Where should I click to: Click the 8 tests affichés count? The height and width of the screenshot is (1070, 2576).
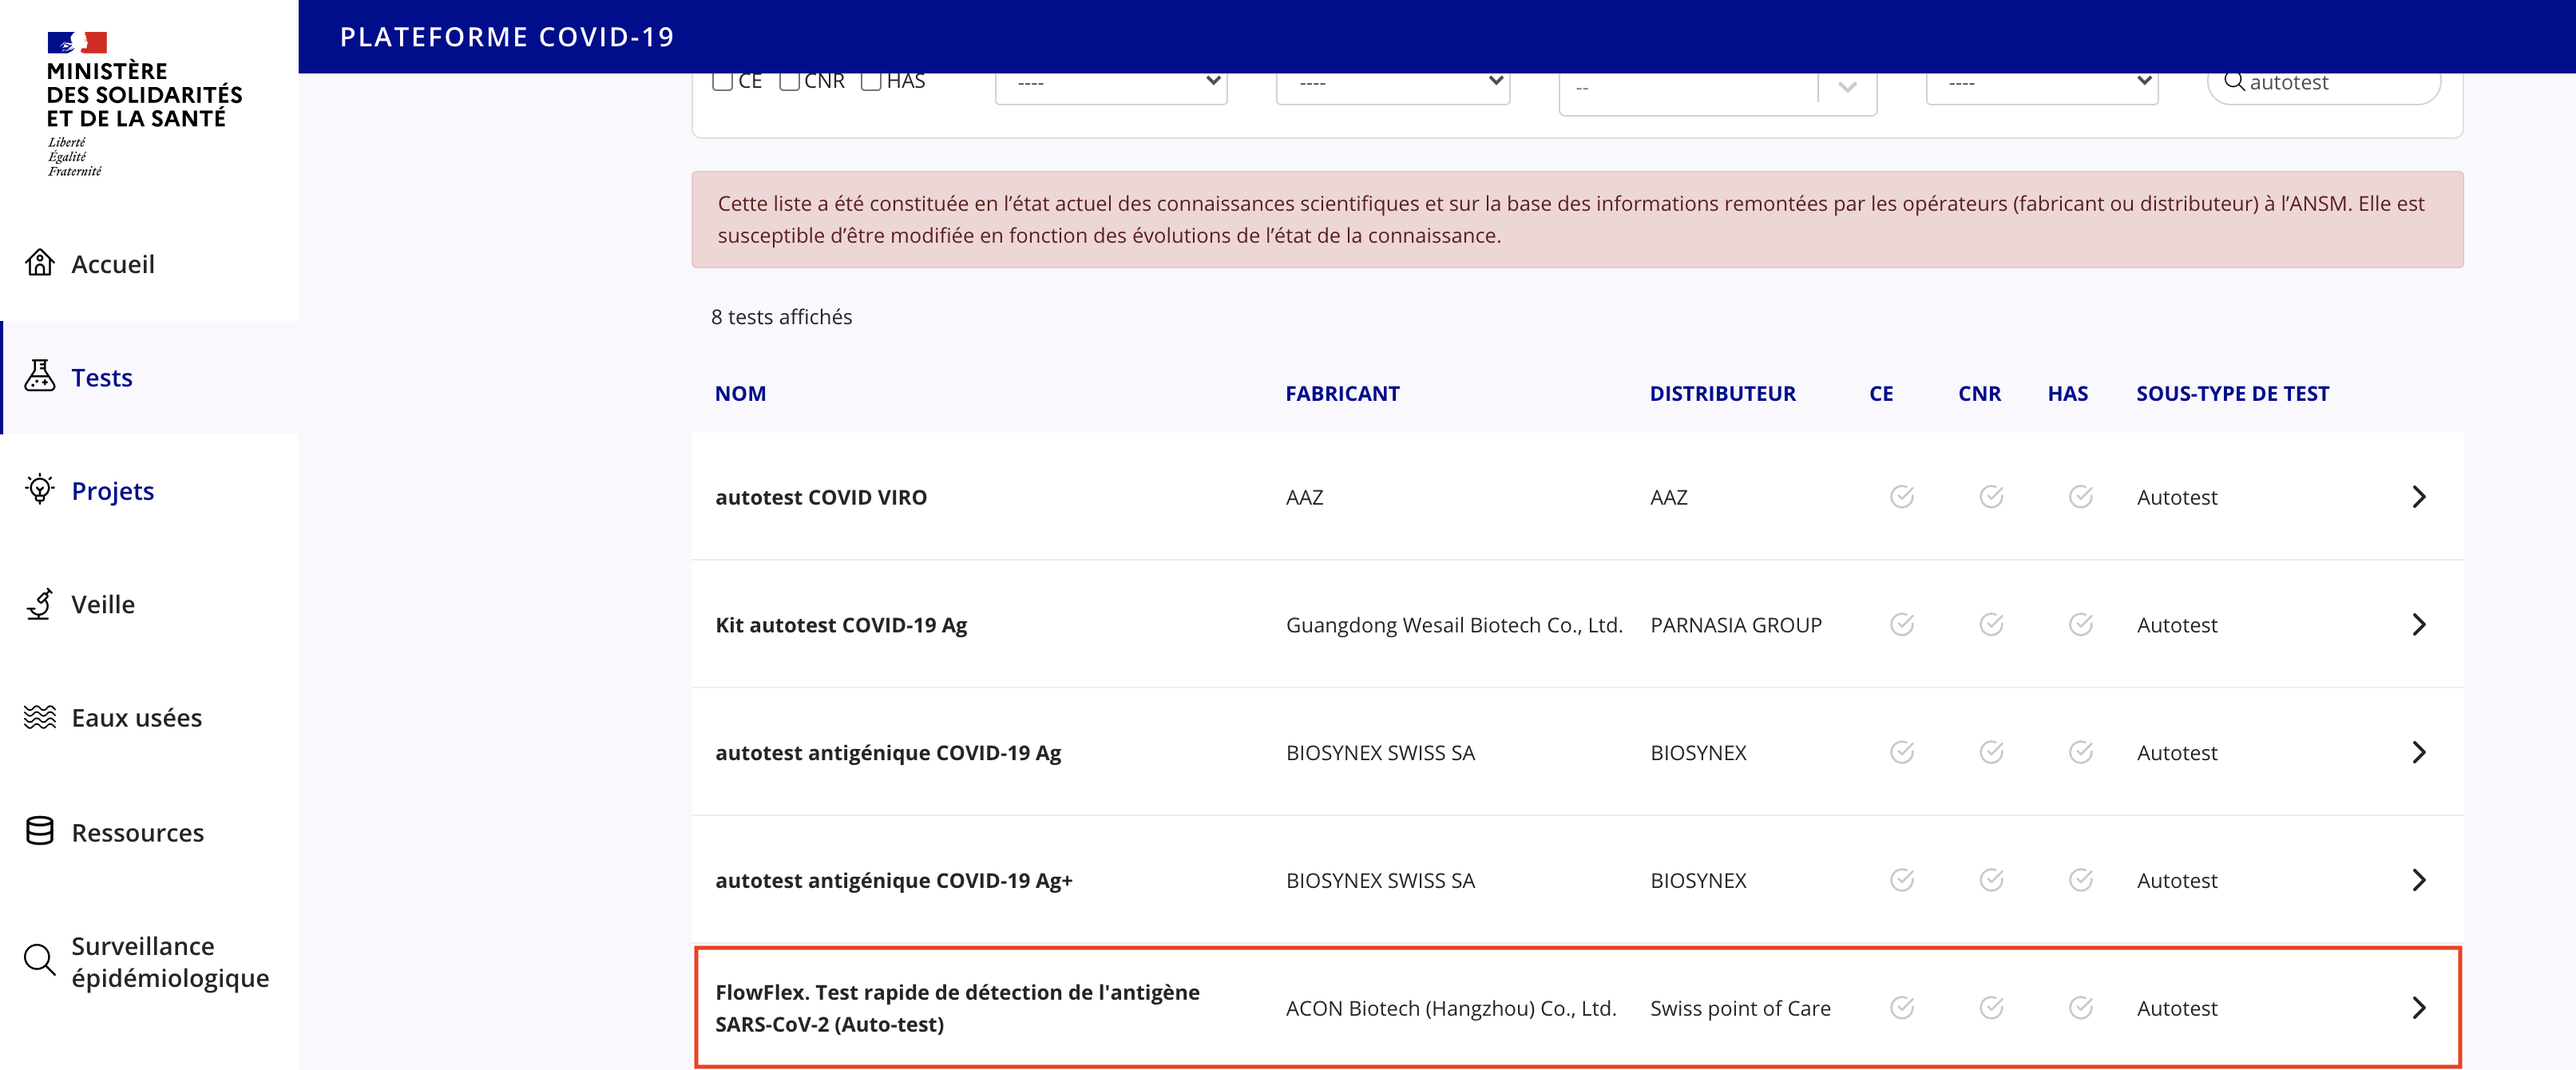tap(781, 317)
